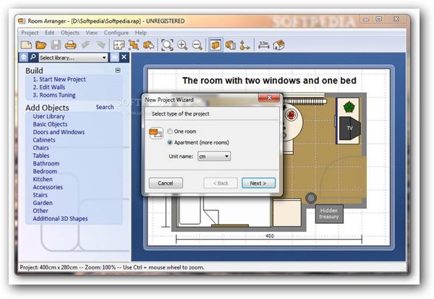Open Additional 3D Shapes category
Viewport: 434px width, 299px height.
pos(60,219)
